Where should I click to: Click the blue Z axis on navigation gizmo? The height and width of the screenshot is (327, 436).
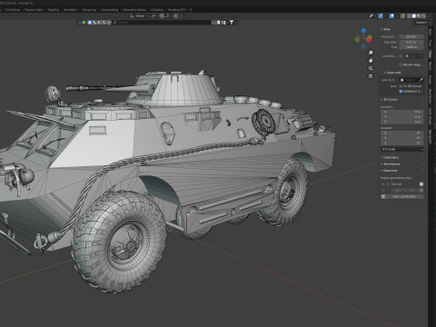363,31
